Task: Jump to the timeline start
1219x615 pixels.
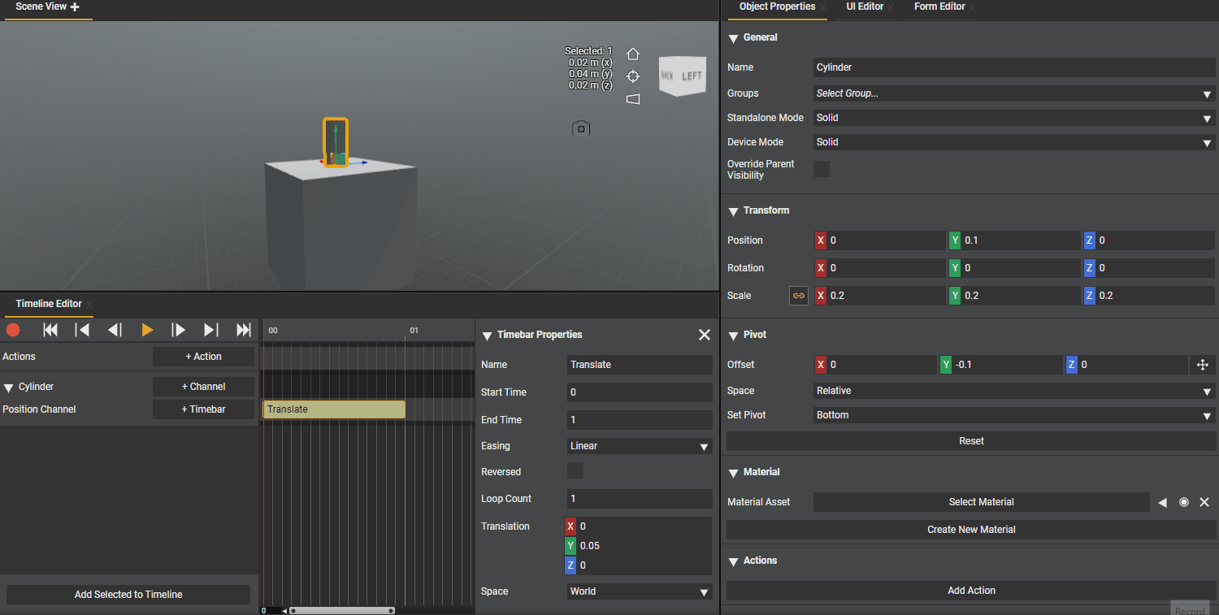Action: [x=50, y=330]
